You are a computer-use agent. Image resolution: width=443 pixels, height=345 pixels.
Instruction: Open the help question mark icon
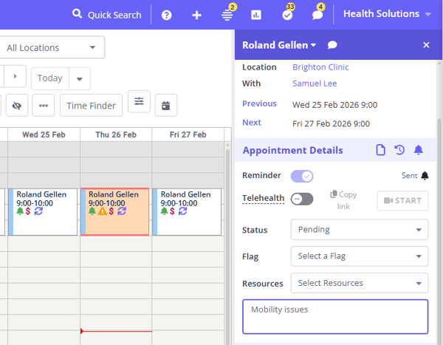point(167,15)
